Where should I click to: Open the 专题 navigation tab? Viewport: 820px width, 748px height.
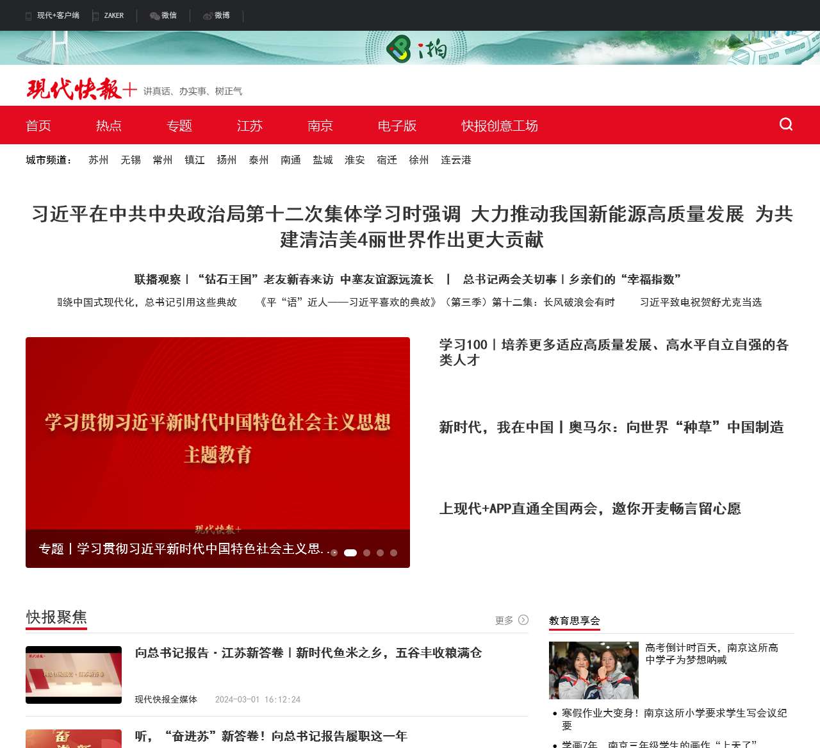pyautogui.click(x=179, y=126)
